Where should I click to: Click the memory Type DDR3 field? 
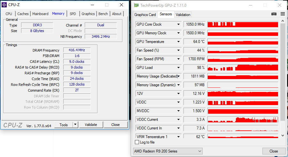37,25
